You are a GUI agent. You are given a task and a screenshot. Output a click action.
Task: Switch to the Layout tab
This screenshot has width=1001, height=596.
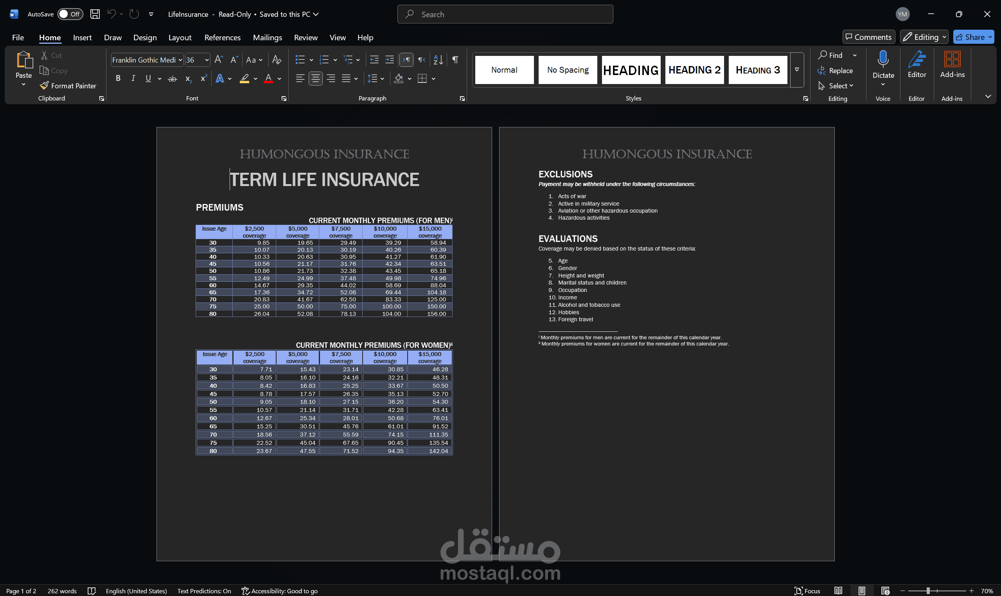coord(180,38)
